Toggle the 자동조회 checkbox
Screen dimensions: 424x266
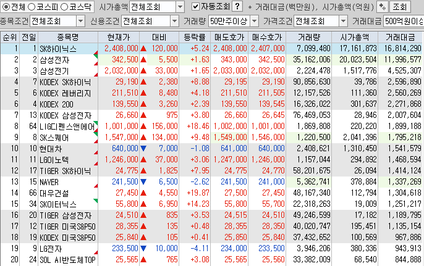[195, 7]
